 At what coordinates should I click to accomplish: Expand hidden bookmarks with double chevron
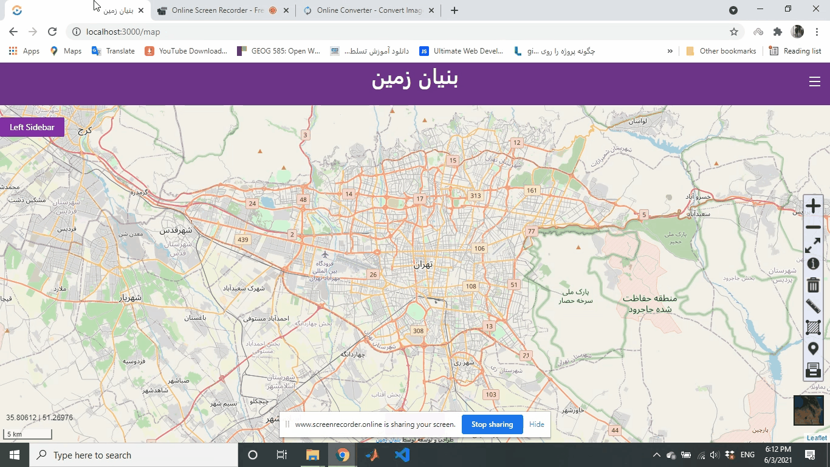point(670,51)
